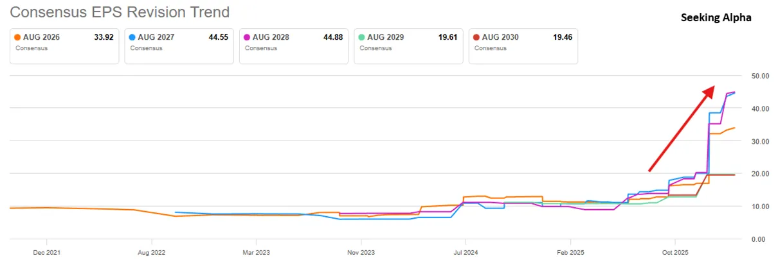Click the green AUG 2029 legend dot
778x265 pixels.
361,37
